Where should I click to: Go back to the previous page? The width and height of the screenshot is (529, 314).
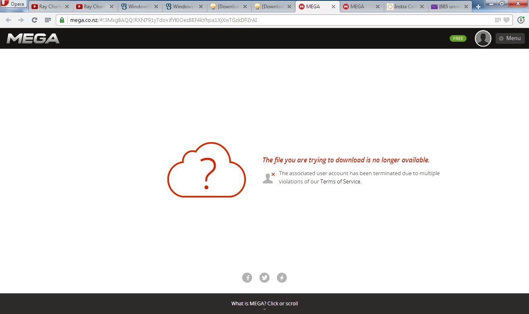pyautogui.click(x=9, y=20)
